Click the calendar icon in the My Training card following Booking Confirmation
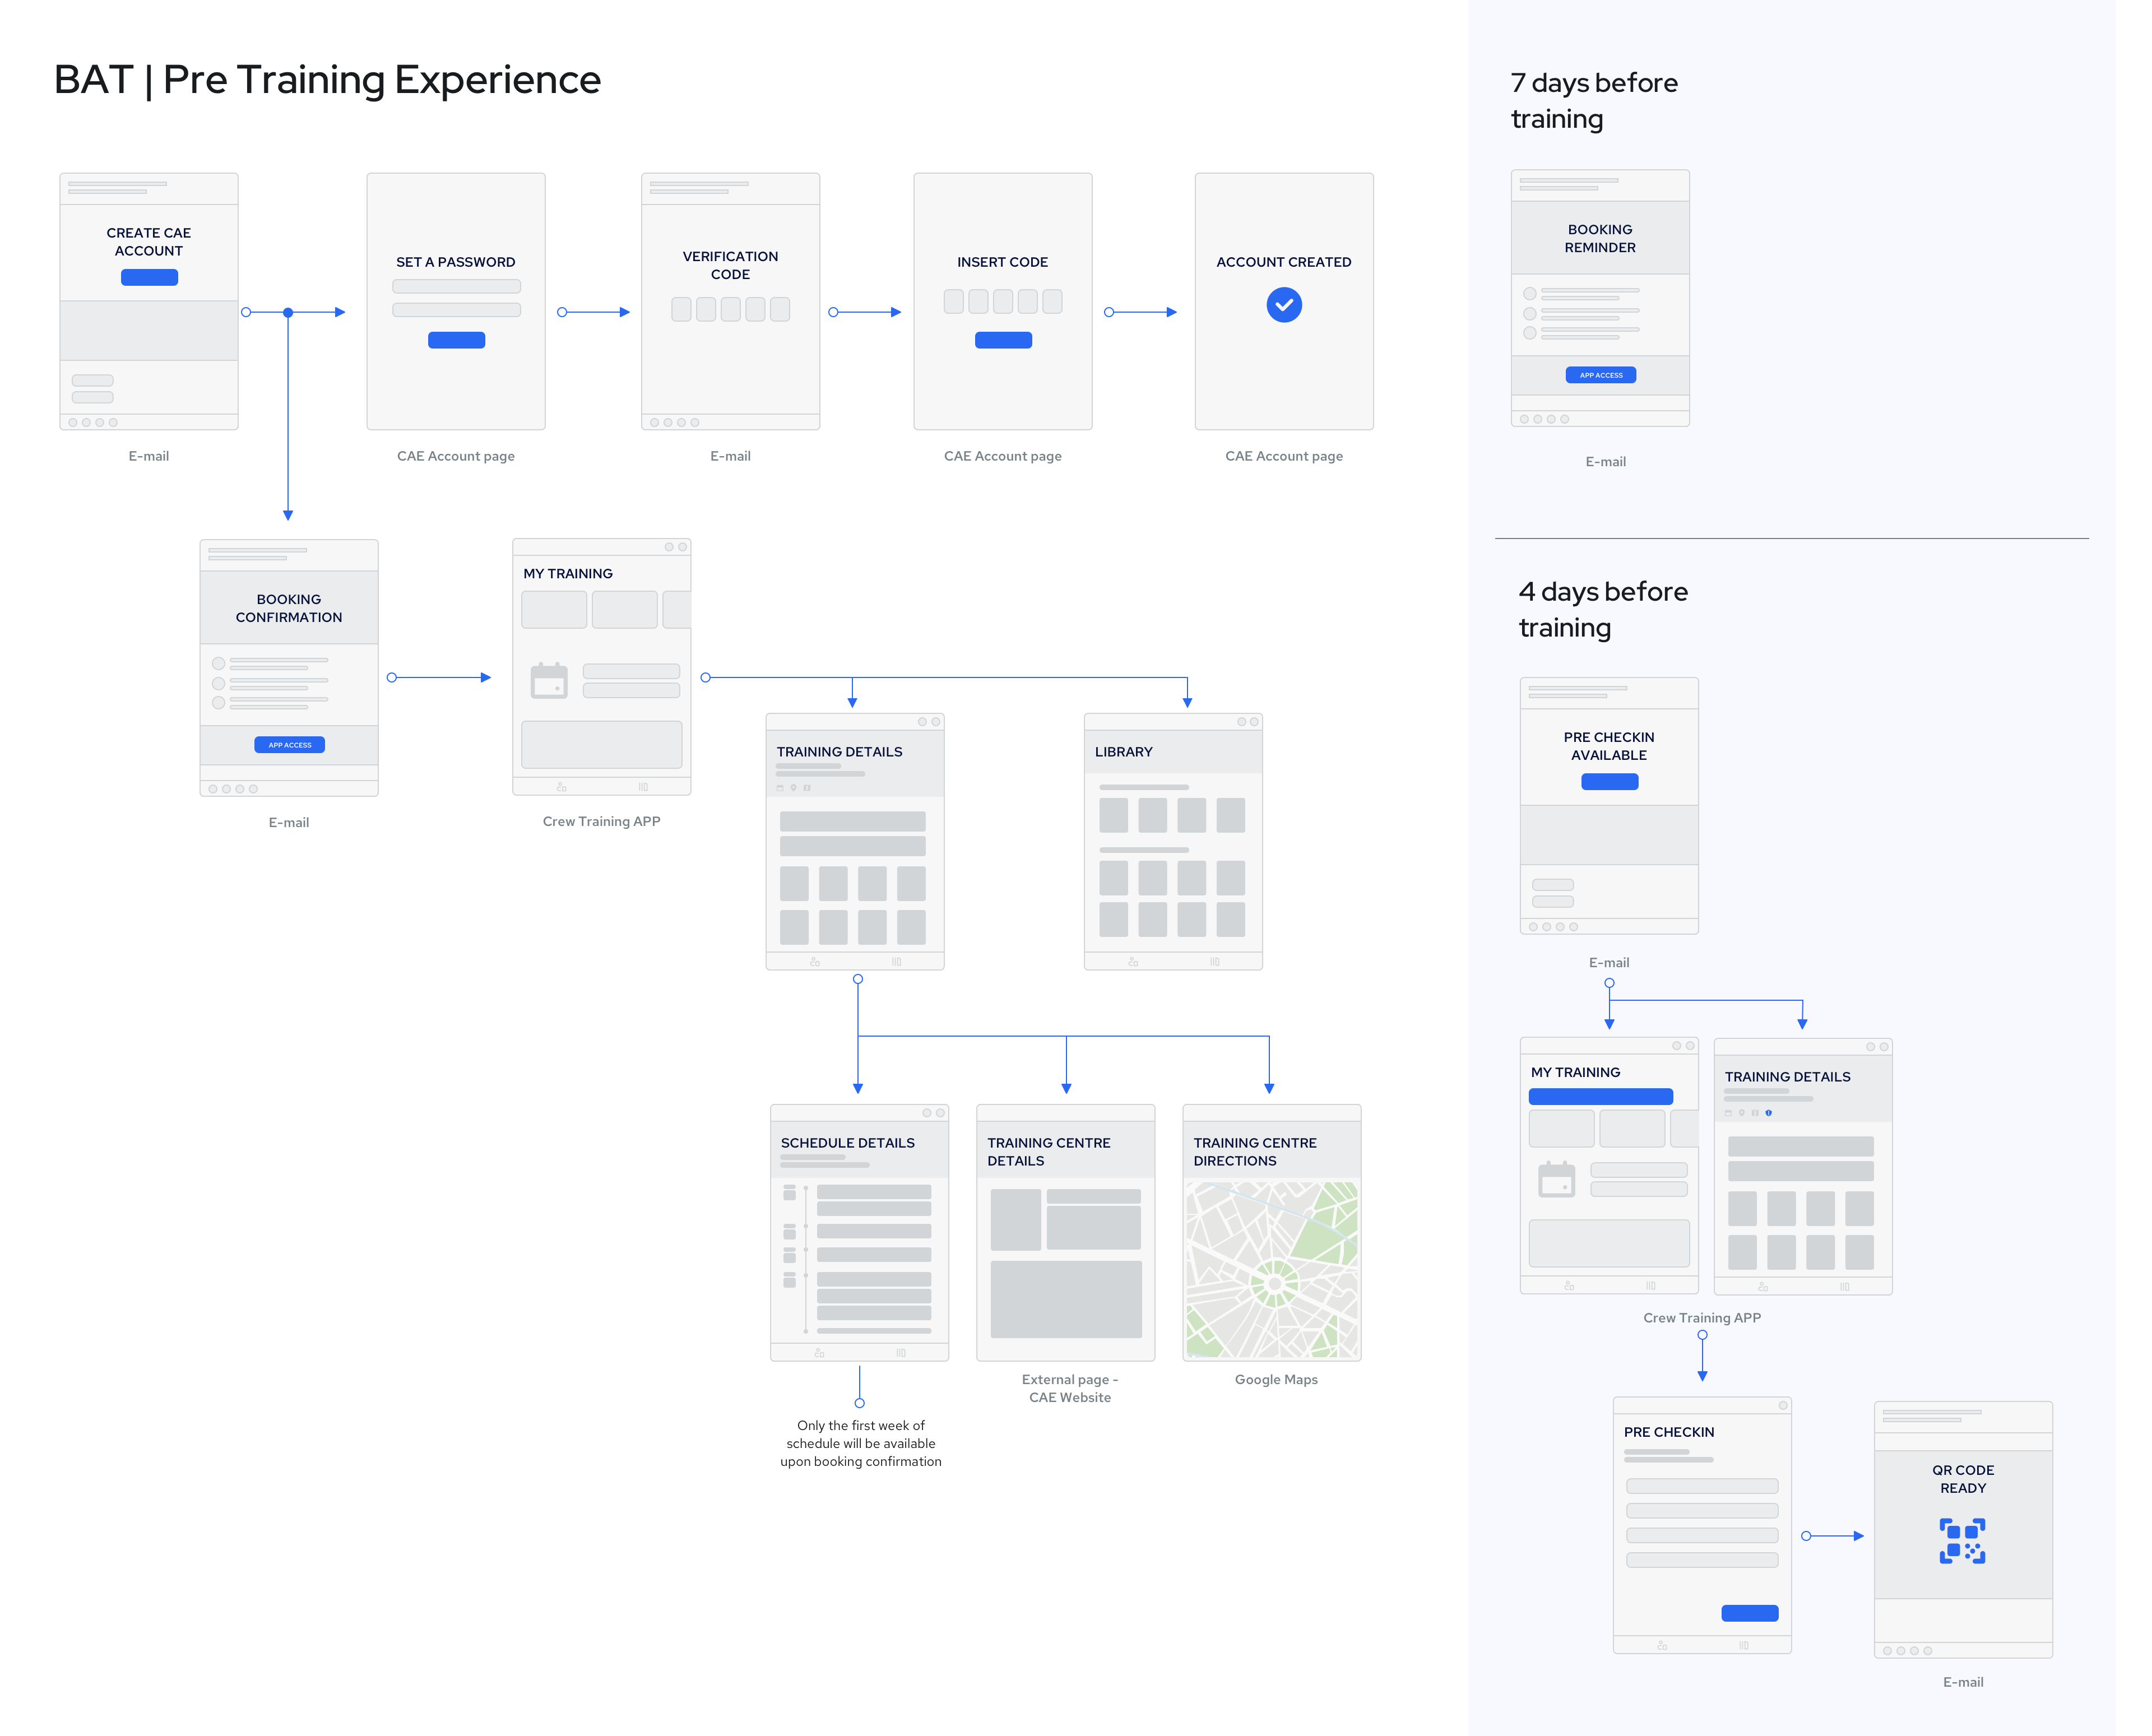This screenshot has width=2152, height=1736. pos(549,680)
